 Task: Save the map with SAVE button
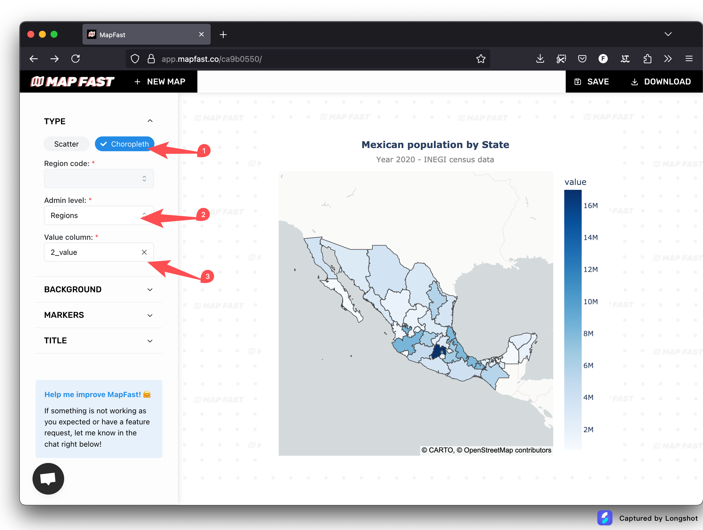pos(592,82)
